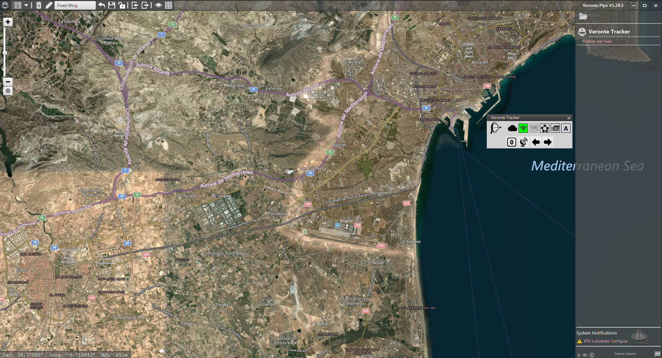Zoom out the map with minus button

[x=8, y=82]
